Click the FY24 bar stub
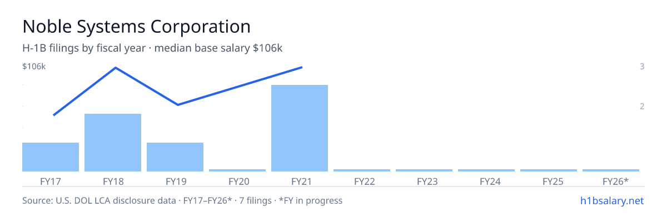Screen dimensions: 667x222 (486, 170)
